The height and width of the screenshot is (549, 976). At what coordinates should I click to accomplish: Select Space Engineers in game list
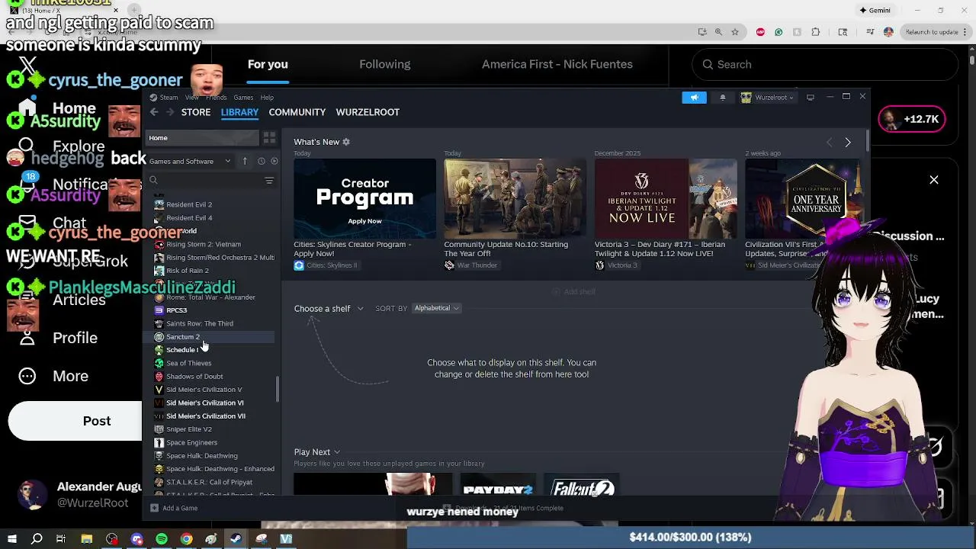point(191,443)
